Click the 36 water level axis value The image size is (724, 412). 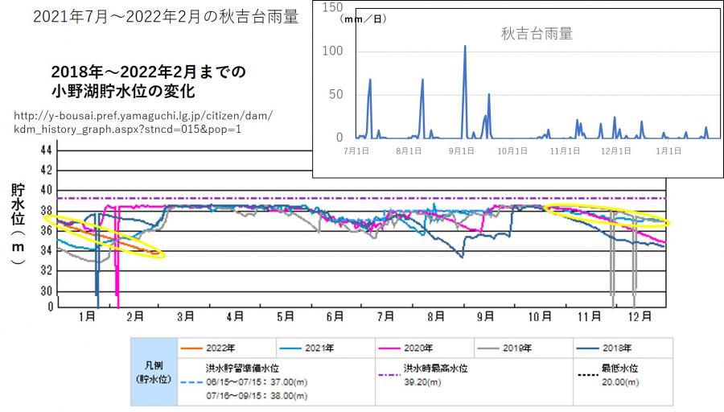pyautogui.click(x=47, y=230)
